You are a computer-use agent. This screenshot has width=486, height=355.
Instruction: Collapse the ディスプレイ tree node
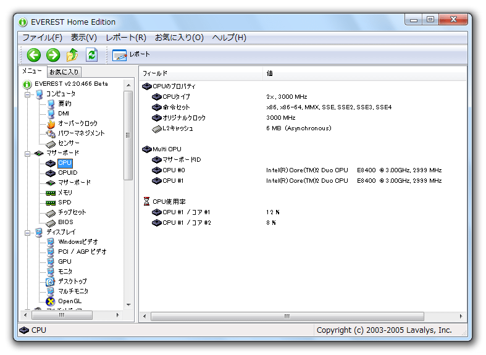pyautogui.click(x=28, y=232)
